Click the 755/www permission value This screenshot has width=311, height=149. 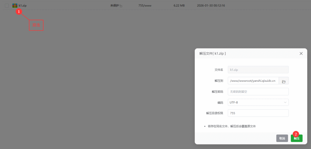click(145, 6)
